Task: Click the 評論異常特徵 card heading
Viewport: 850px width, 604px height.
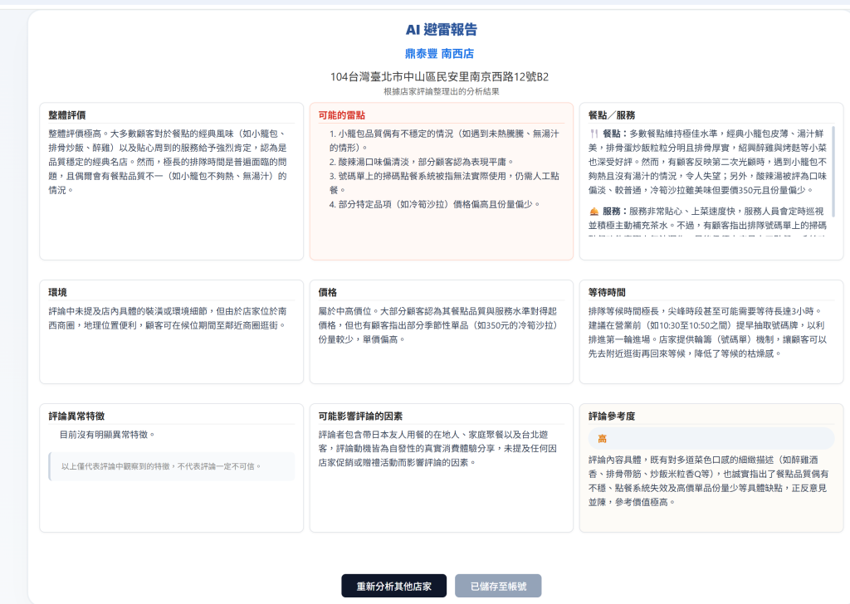Action: (x=76, y=416)
